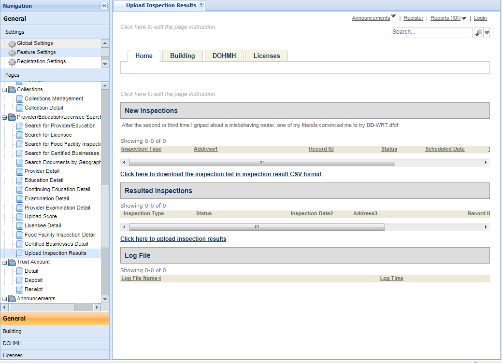The width and height of the screenshot is (502, 363).
Task: Click the upload inspection results link
Action: point(173,239)
